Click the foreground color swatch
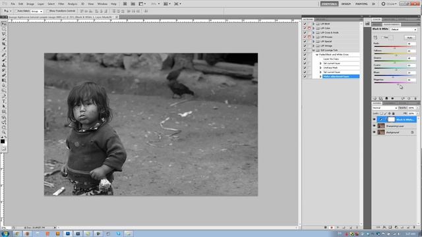The image size is (422, 237). [3, 142]
